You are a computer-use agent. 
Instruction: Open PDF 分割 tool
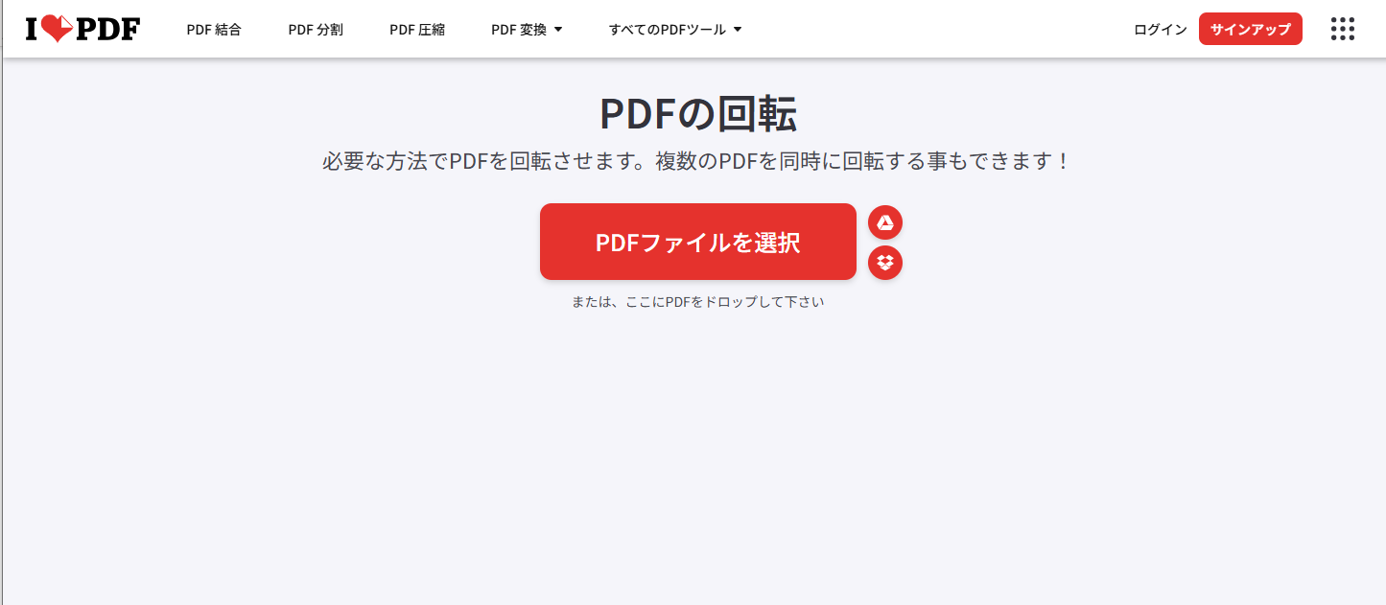(316, 30)
